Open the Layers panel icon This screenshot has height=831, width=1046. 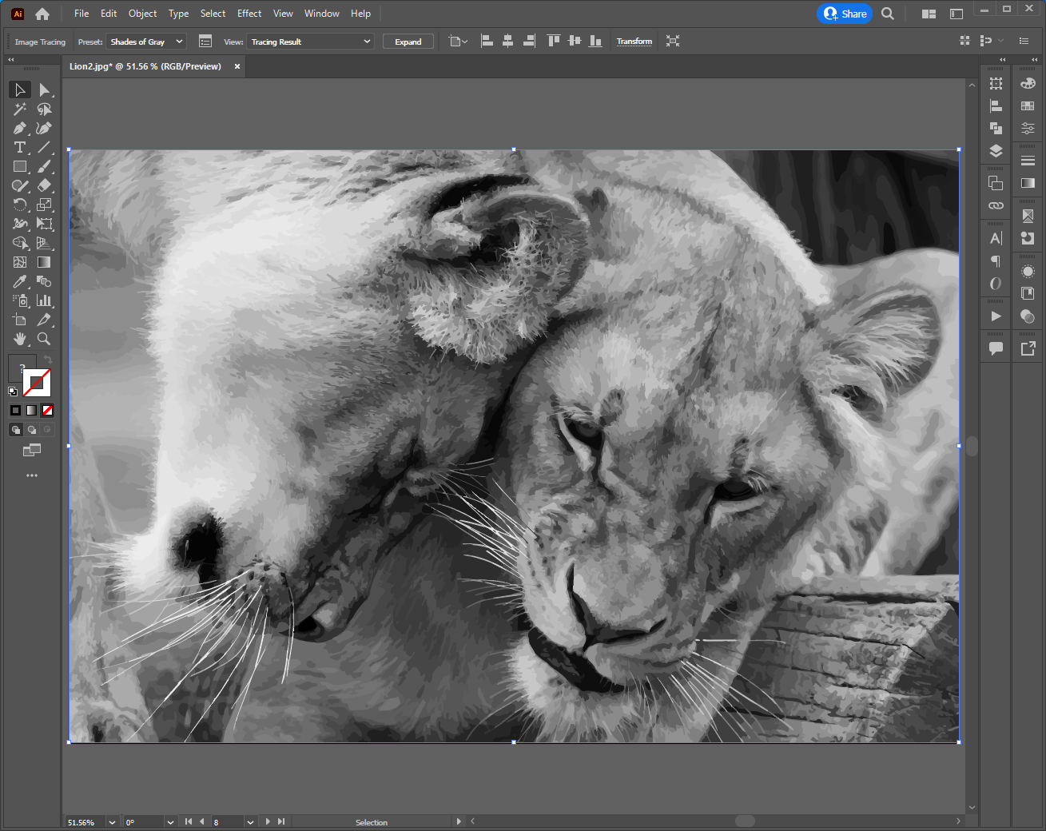tap(996, 151)
